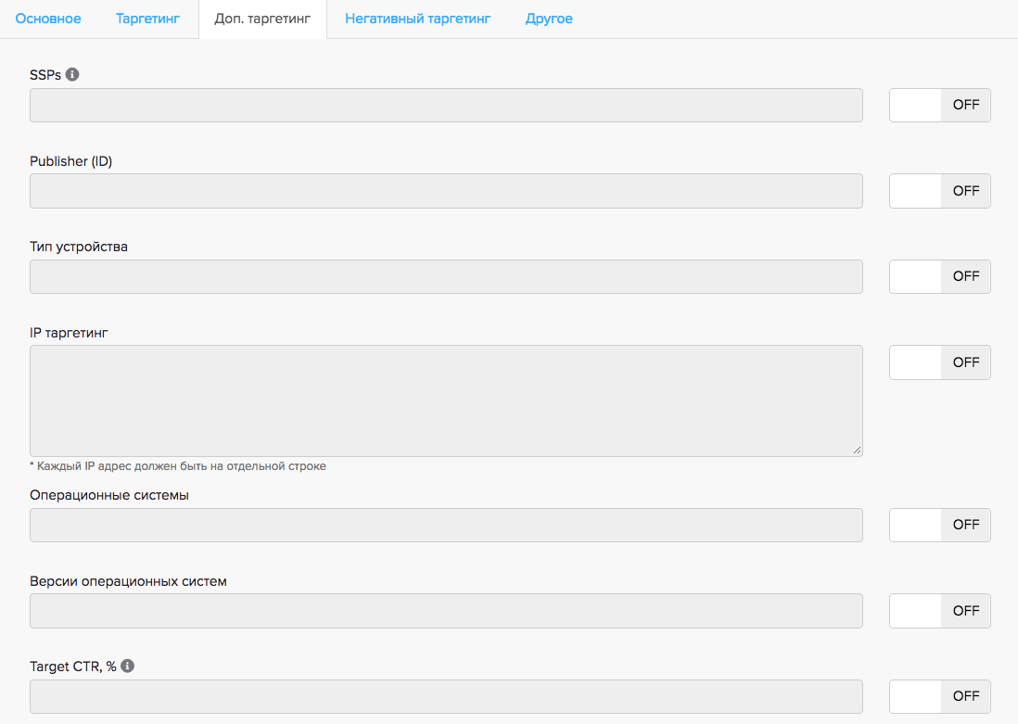
Task: Open the Другое tab
Action: tap(549, 19)
